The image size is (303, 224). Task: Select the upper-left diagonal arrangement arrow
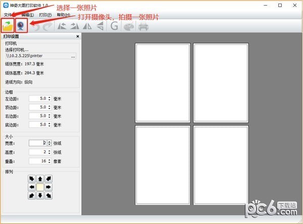32,179
